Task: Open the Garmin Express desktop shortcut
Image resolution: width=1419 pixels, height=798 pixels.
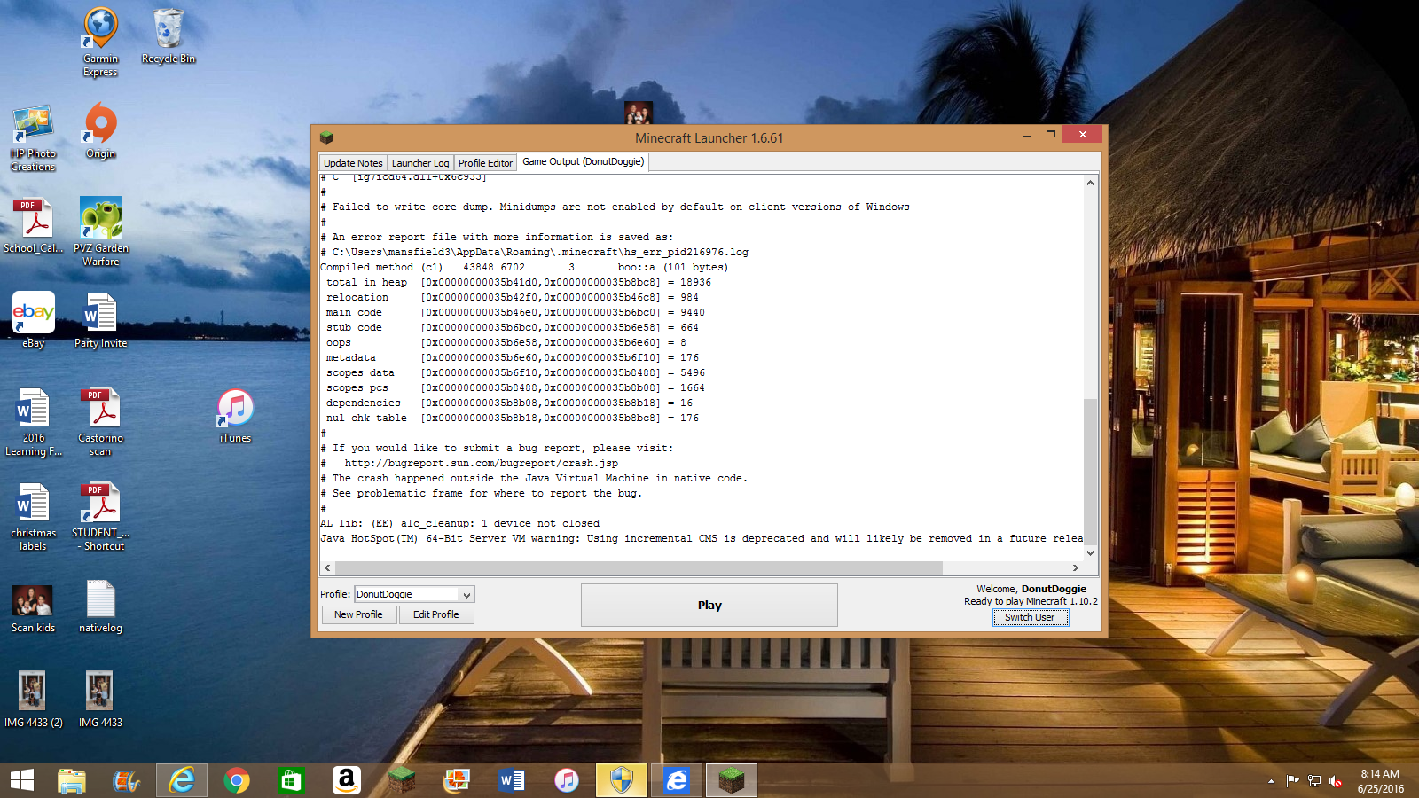Action: 100,43
